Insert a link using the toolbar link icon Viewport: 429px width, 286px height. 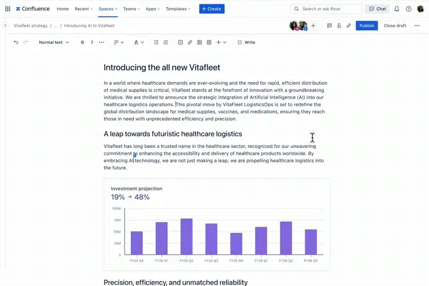pos(190,42)
